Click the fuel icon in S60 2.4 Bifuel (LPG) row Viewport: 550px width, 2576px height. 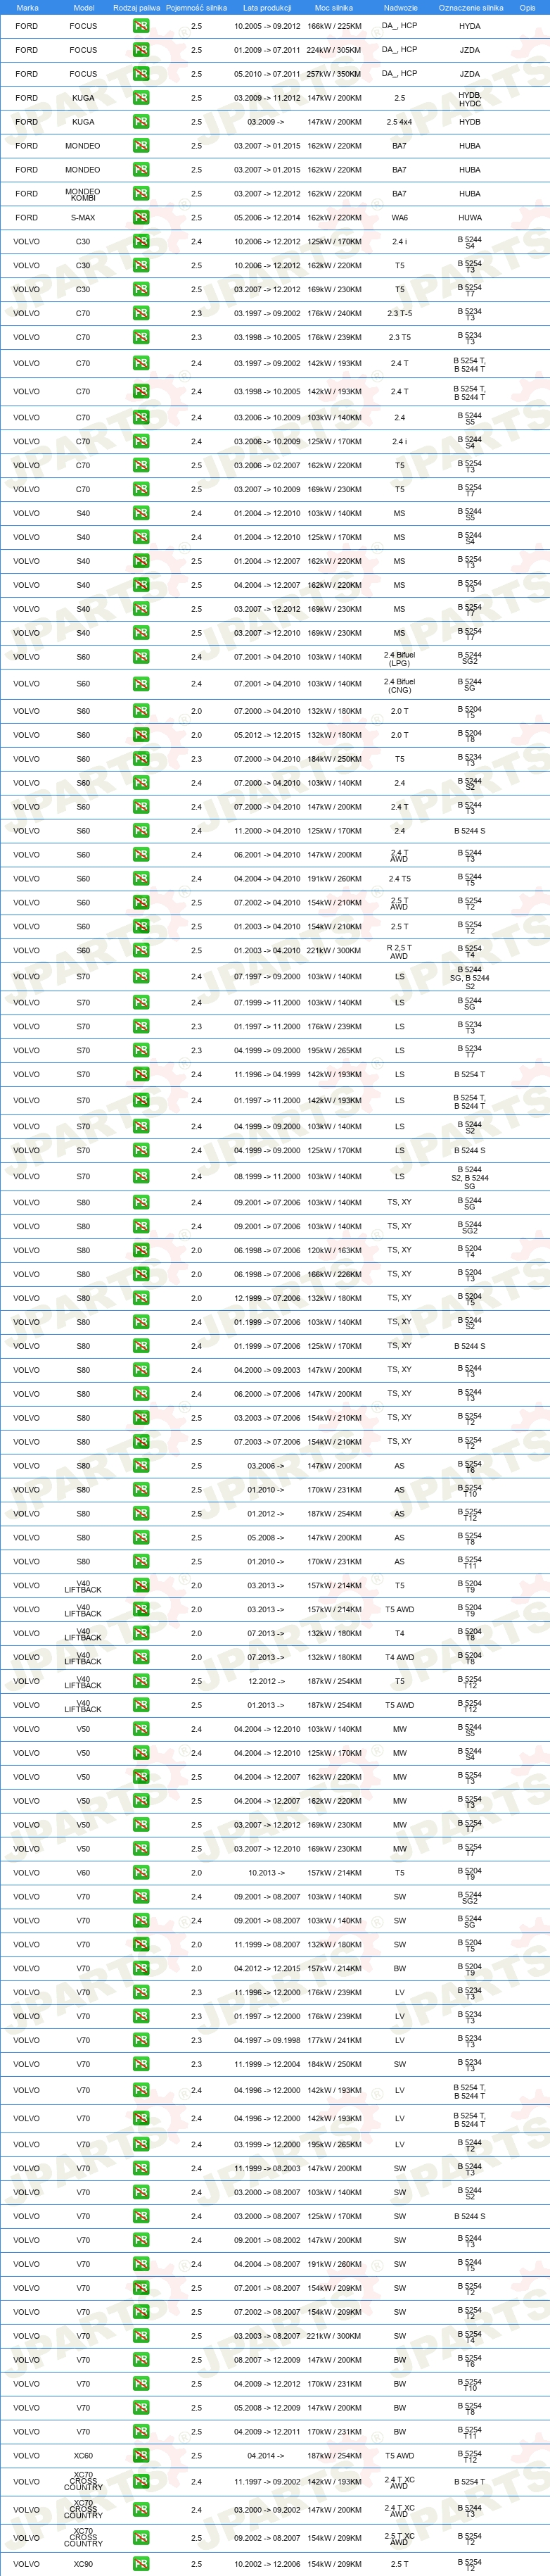(141, 657)
